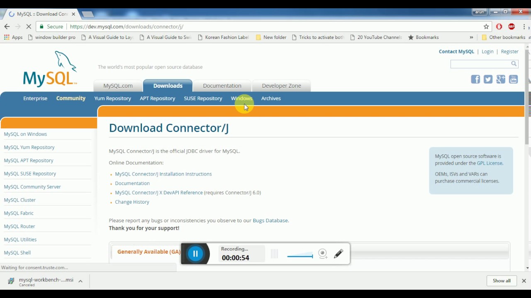Viewport: 531px width, 298px height.
Task: Click the site Secure padlock indicator
Action: pos(51,26)
